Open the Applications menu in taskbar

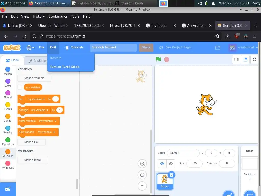[x=13, y=3]
